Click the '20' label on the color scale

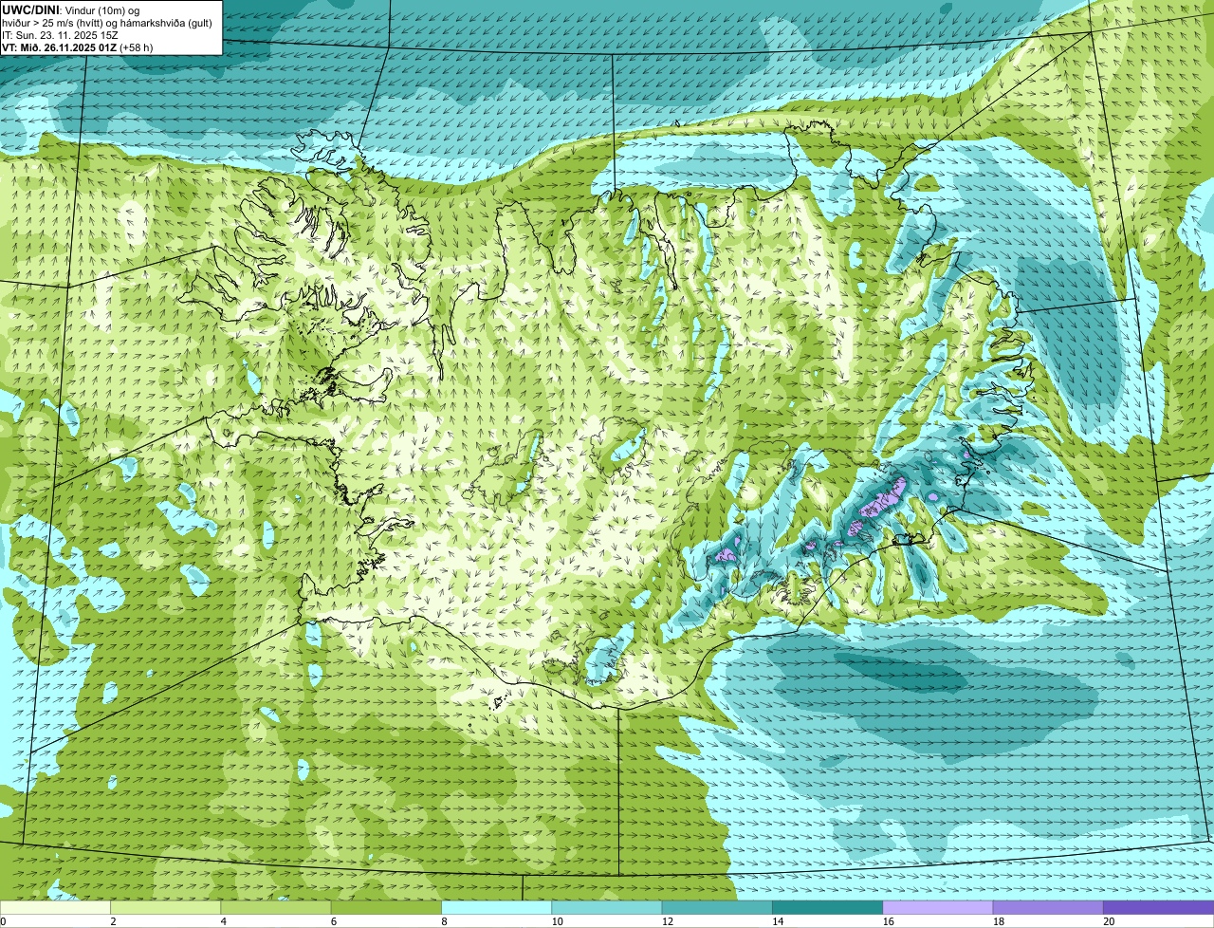(x=1109, y=921)
